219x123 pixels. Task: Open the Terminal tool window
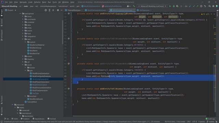point(52,119)
